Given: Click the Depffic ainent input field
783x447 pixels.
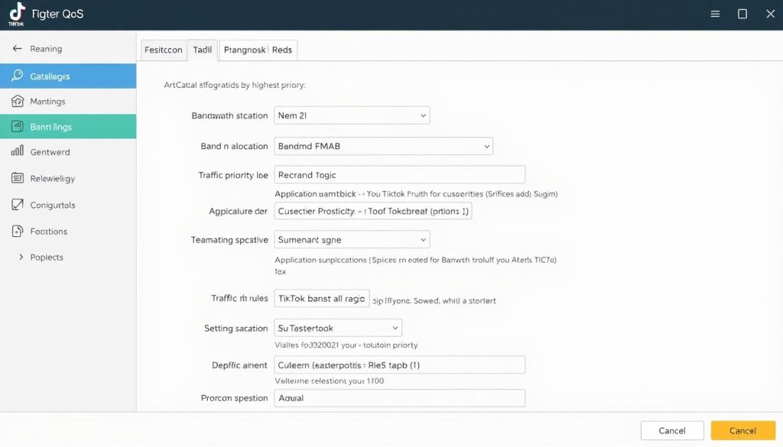Looking at the screenshot, I should [399, 364].
